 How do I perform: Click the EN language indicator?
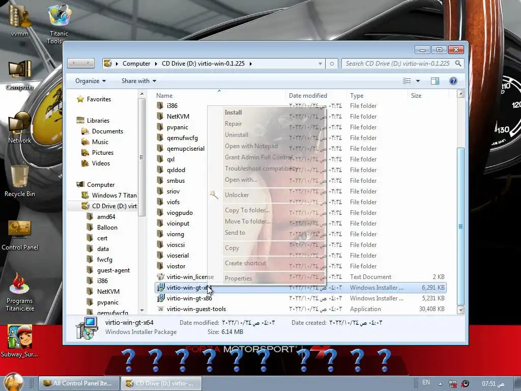click(426, 382)
